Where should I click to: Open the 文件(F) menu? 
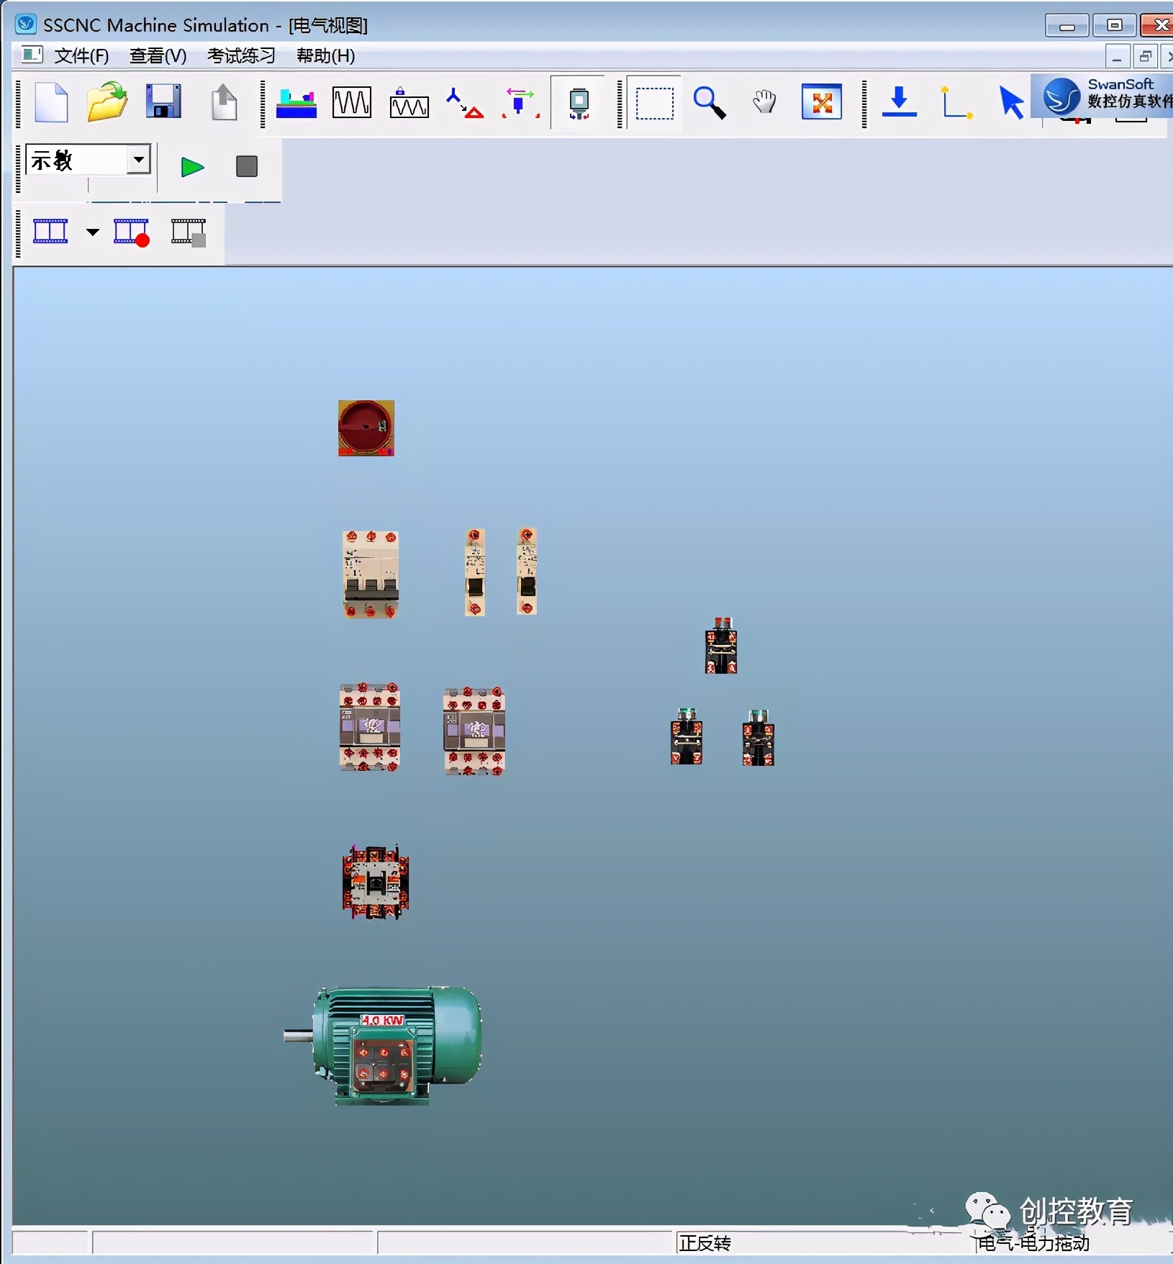(81, 55)
